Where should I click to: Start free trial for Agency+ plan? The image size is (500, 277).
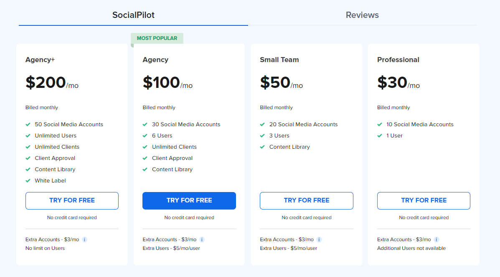click(x=72, y=201)
